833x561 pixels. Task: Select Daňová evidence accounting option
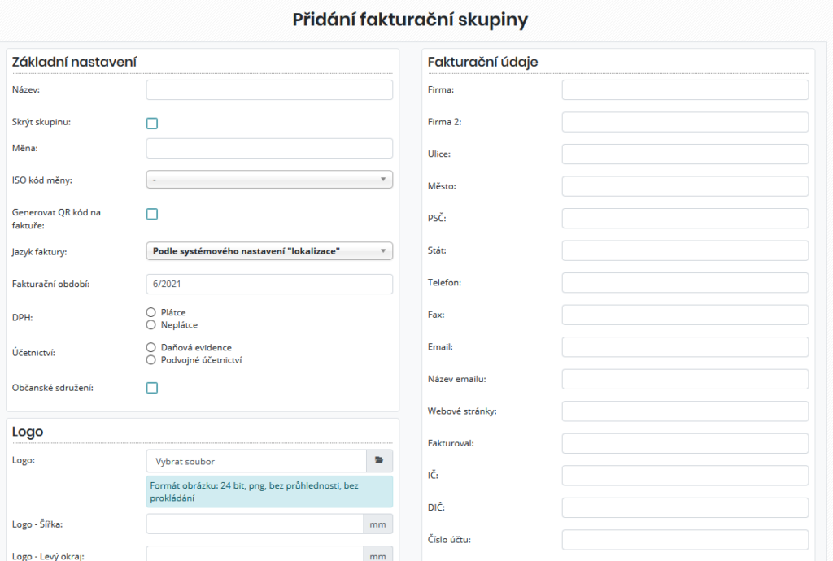point(150,347)
